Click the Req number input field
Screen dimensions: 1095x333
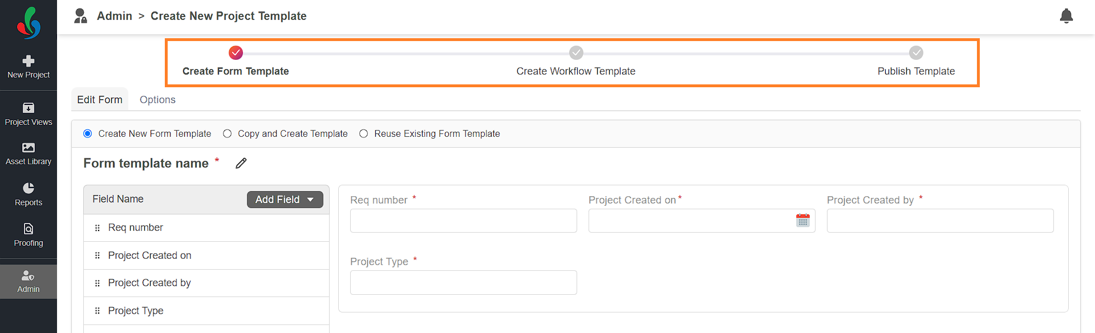[463, 221]
